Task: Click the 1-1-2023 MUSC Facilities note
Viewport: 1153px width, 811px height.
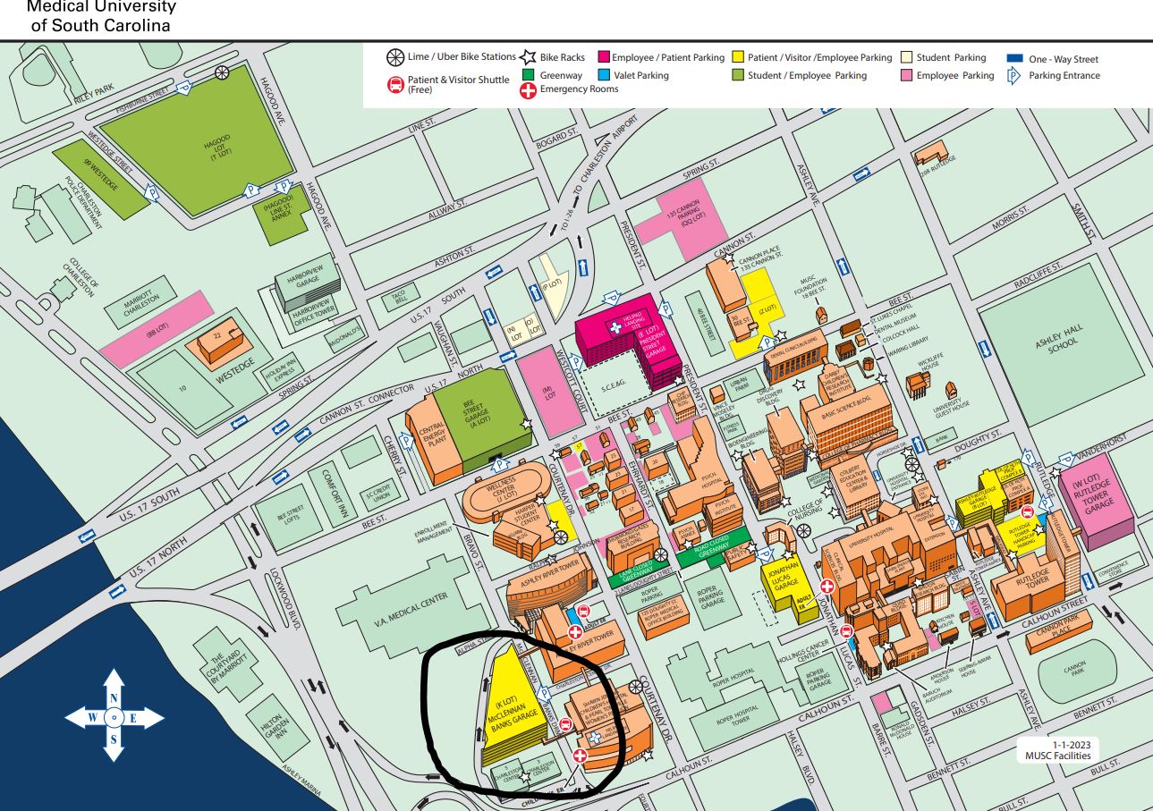Action: click(x=1058, y=750)
